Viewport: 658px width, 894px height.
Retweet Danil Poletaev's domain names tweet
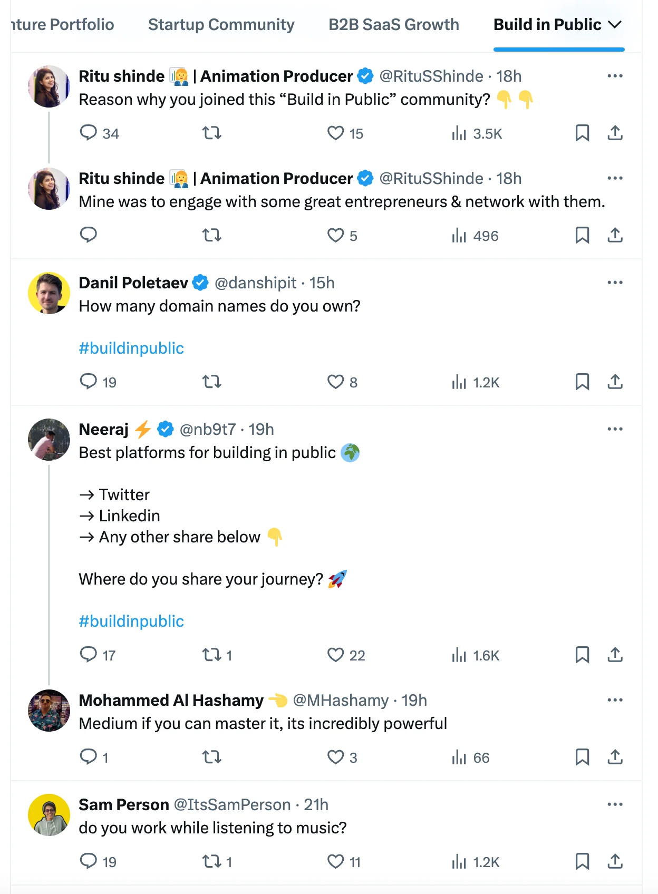pos(212,382)
